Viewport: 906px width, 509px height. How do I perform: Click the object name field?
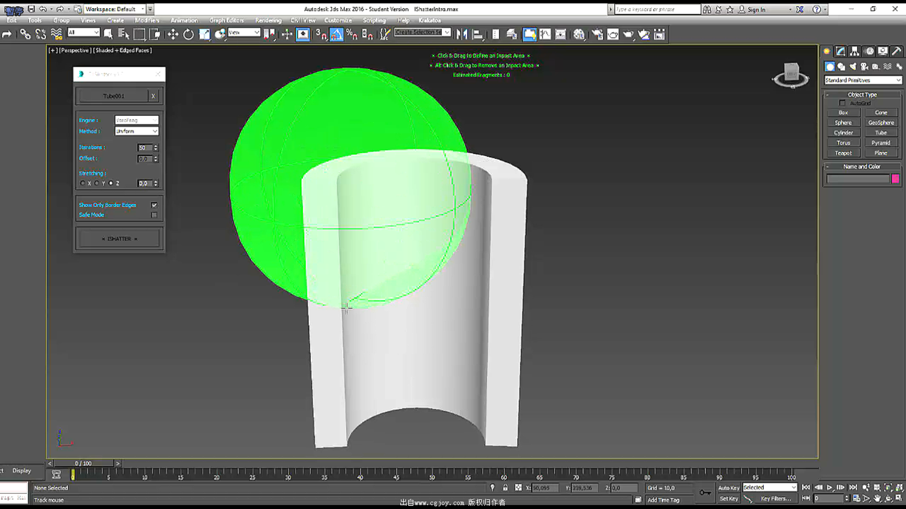coord(858,179)
